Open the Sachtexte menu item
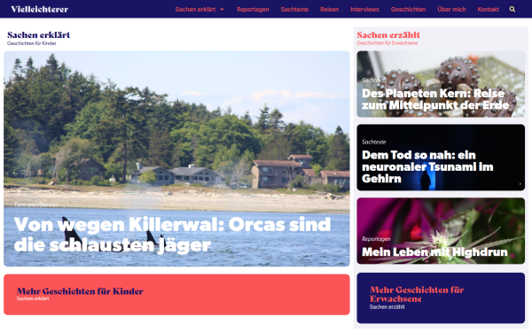 tap(294, 10)
